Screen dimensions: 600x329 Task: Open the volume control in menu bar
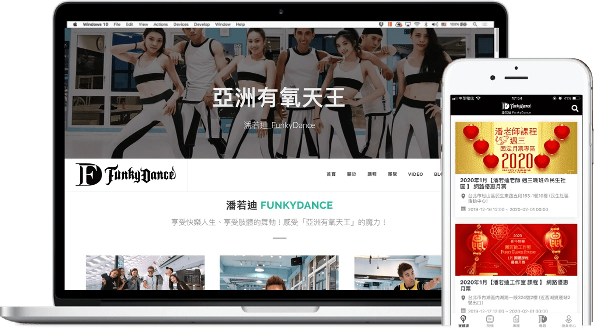pyautogui.click(x=434, y=24)
